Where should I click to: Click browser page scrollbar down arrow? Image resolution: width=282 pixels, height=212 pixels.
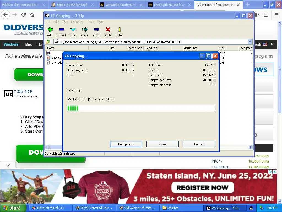280,201
